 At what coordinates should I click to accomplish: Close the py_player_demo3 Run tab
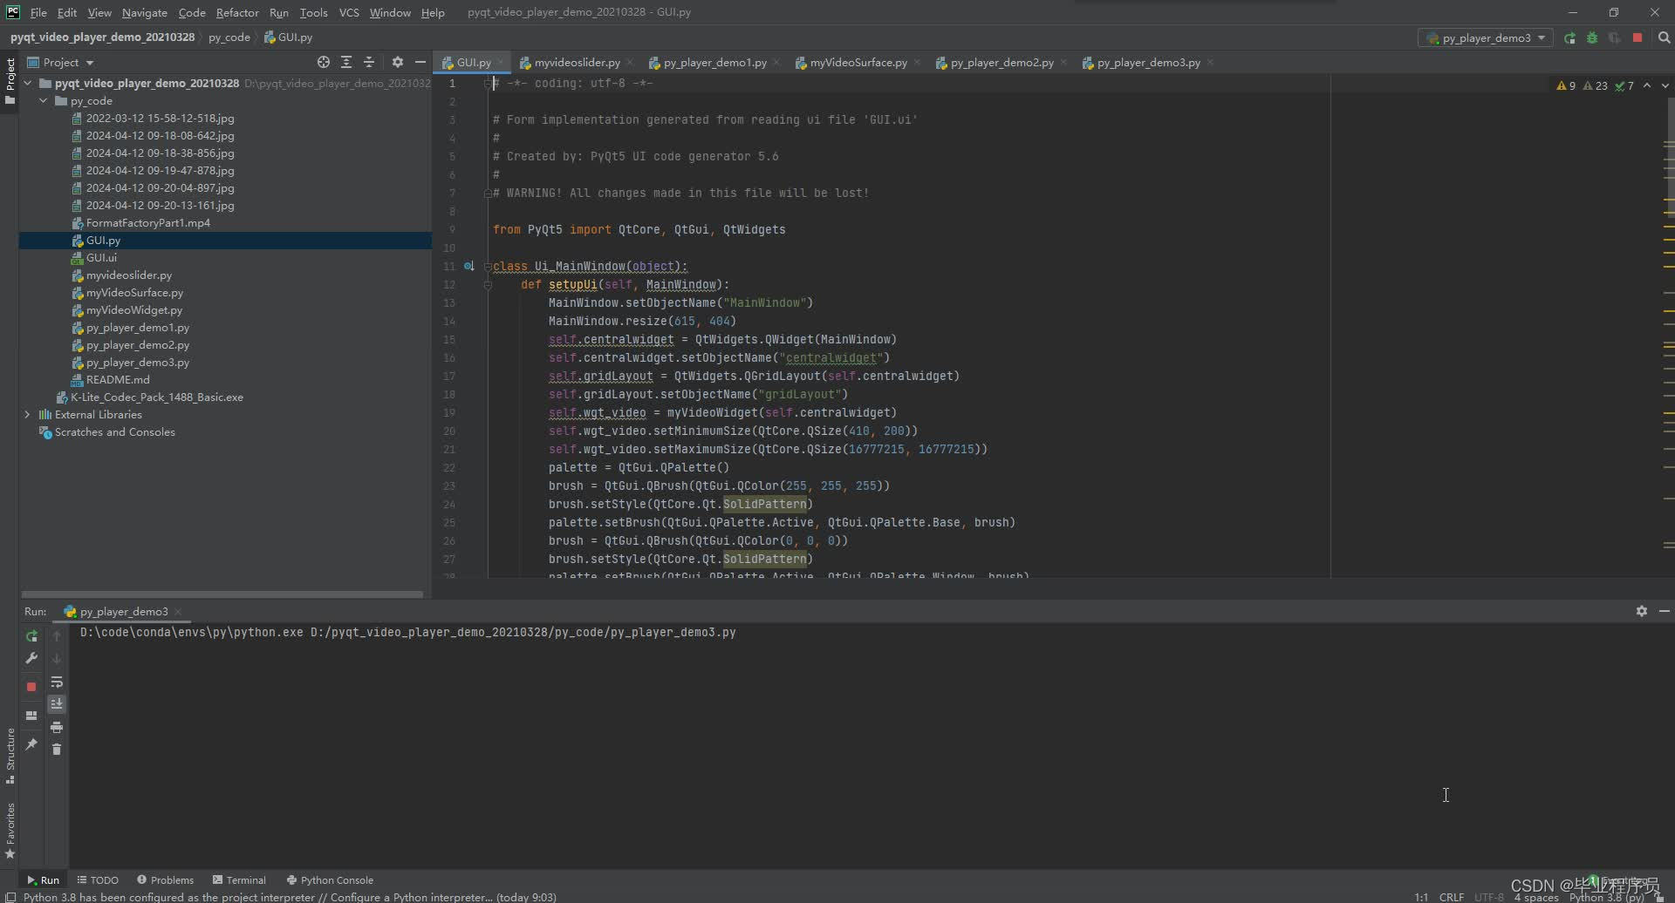[178, 611]
